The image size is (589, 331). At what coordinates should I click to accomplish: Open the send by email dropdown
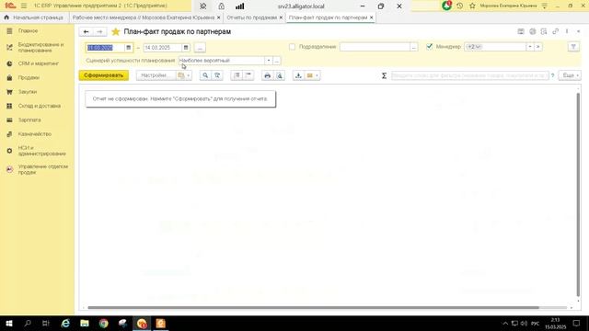point(313,75)
